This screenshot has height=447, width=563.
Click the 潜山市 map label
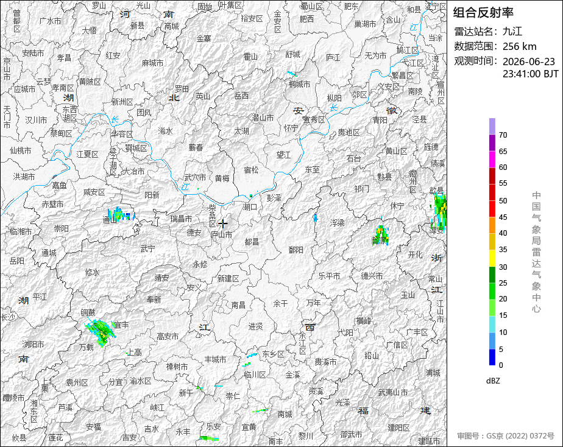click(x=263, y=118)
